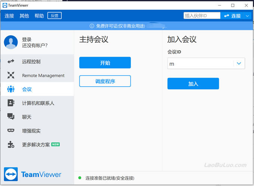
Task: Click the 主持会议 heading
Action: click(x=94, y=39)
